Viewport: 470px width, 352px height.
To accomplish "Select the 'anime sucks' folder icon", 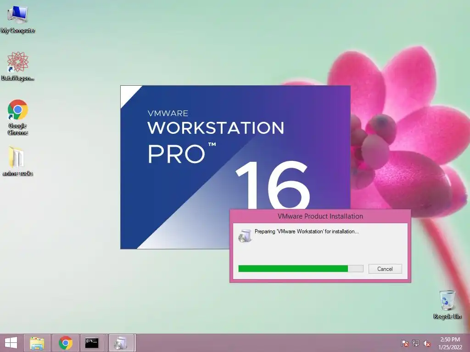I will [17, 161].
